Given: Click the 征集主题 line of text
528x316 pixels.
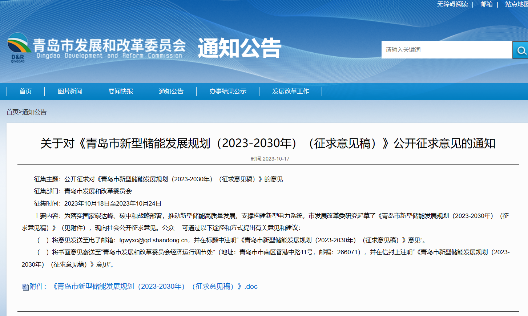Looking at the screenshot, I should click(158, 179).
